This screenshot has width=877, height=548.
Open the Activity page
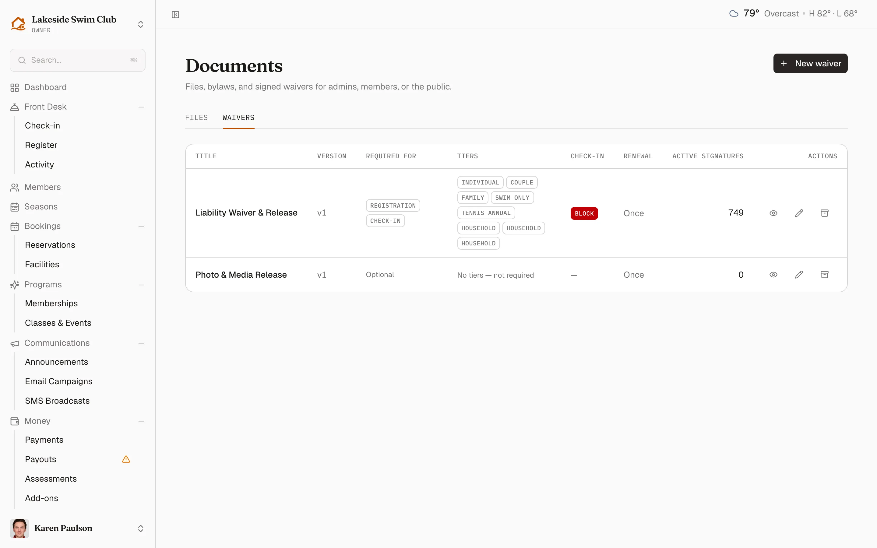(x=40, y=164)
